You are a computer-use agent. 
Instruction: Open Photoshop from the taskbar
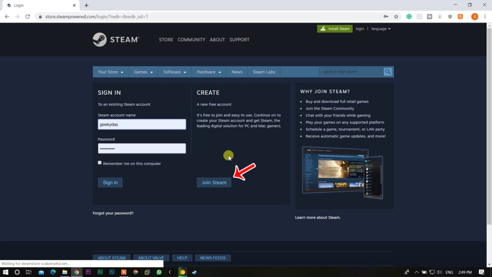click(x=111, y=272)
